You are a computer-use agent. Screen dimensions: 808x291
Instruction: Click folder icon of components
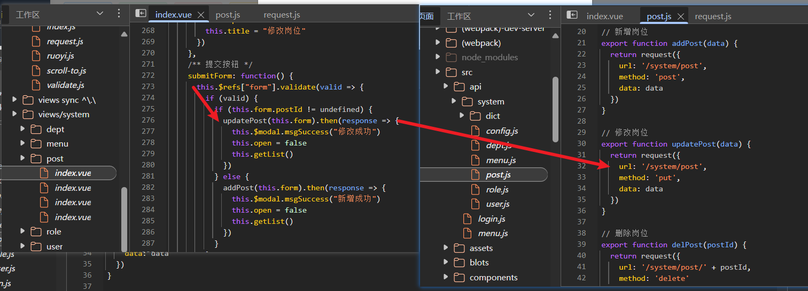pyautogui.click(x=459, y=277)
